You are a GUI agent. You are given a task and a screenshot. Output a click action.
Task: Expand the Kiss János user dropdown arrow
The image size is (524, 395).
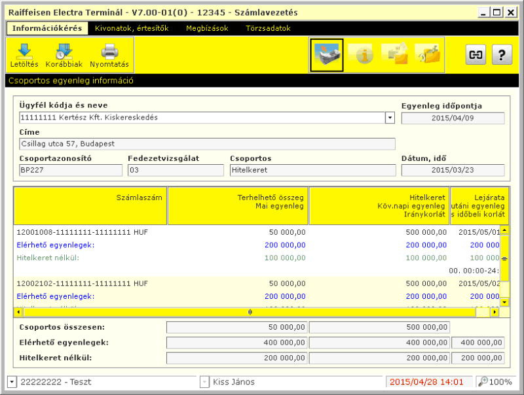(204, 382)
